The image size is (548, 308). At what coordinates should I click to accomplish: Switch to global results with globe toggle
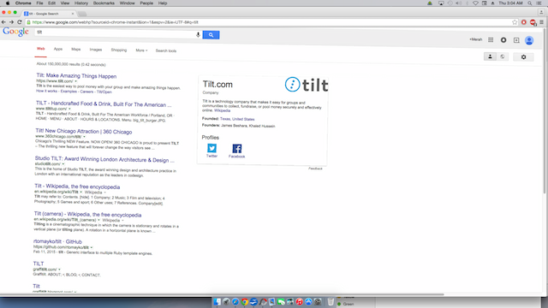tap(503, 56)
